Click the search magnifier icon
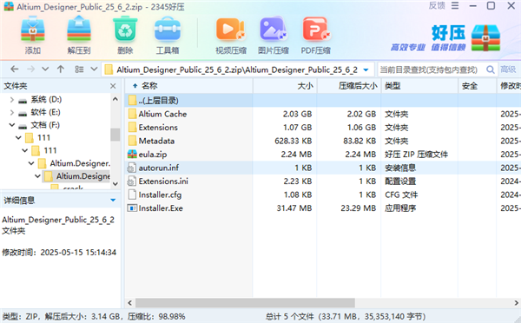 [490, 69]
